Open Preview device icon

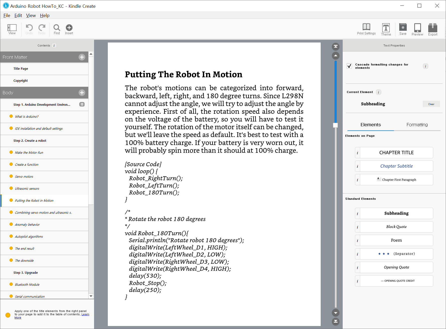[417, 27]
